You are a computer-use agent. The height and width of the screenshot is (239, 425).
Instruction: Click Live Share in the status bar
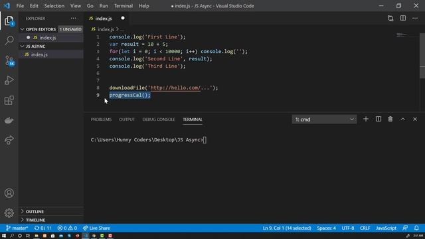point(97,228)
